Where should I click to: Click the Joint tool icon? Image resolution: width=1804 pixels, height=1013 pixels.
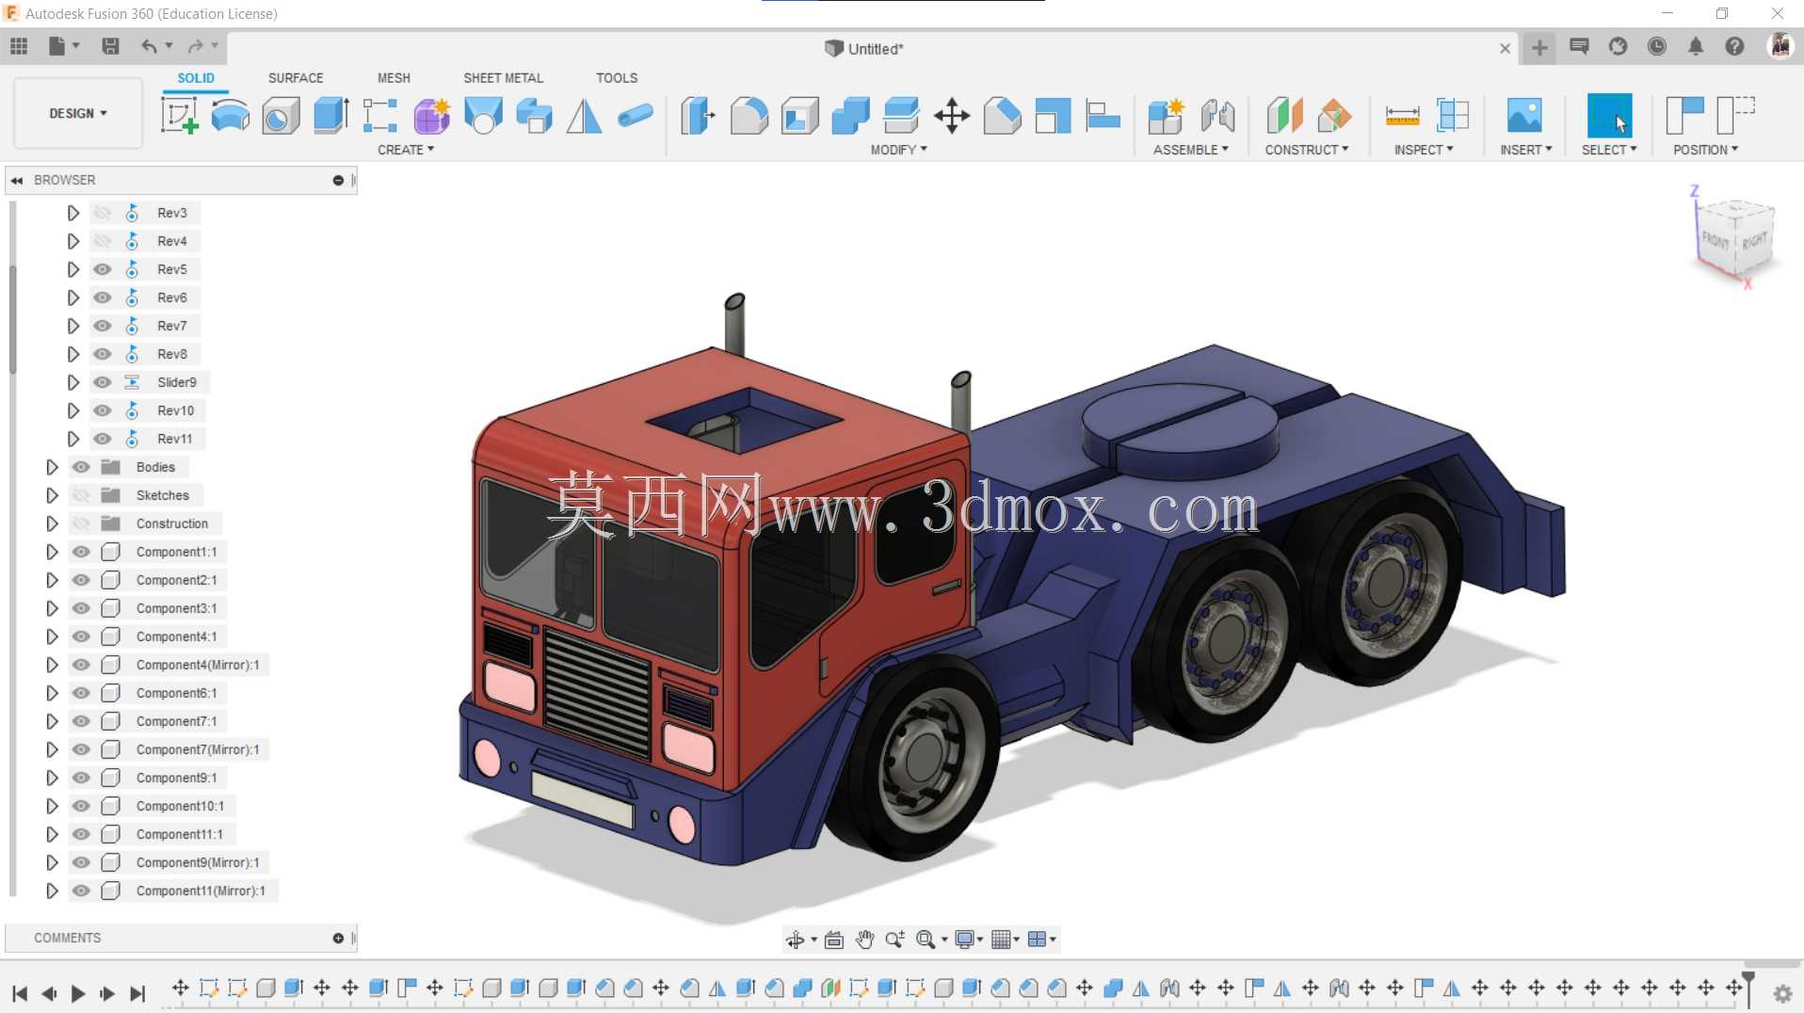click(x=1217, y=116)
